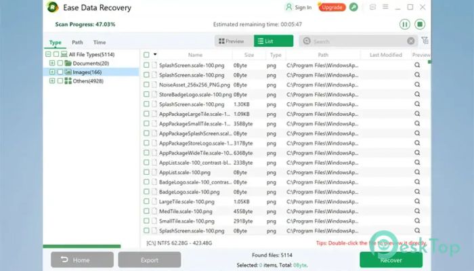Sort the list by the Name column header
The image size is (474, 271).
(195, 55)
